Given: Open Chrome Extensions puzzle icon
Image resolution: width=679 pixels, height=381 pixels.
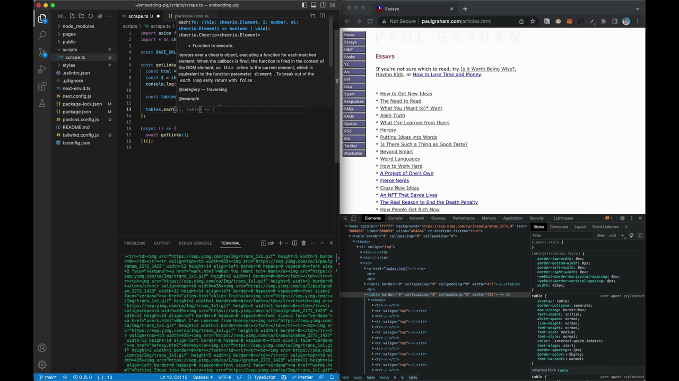Looking at the screenshot, I should [603, 21].
